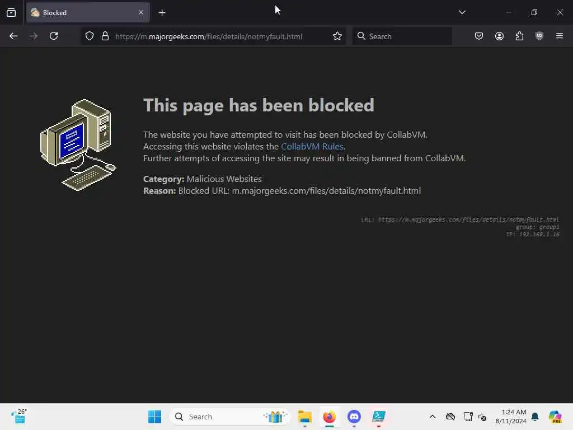Open uBlock Origin extension icon
The image size is (573, 430).
(539, 36)
